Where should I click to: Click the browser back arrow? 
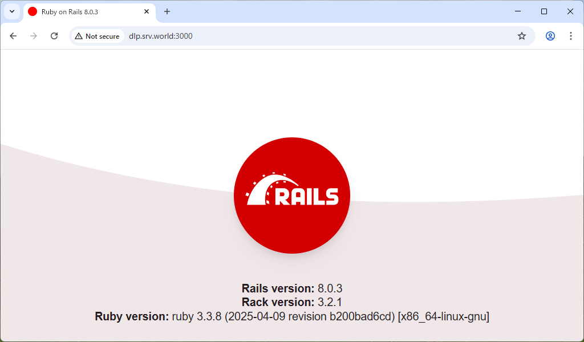(x=13, y=36)
